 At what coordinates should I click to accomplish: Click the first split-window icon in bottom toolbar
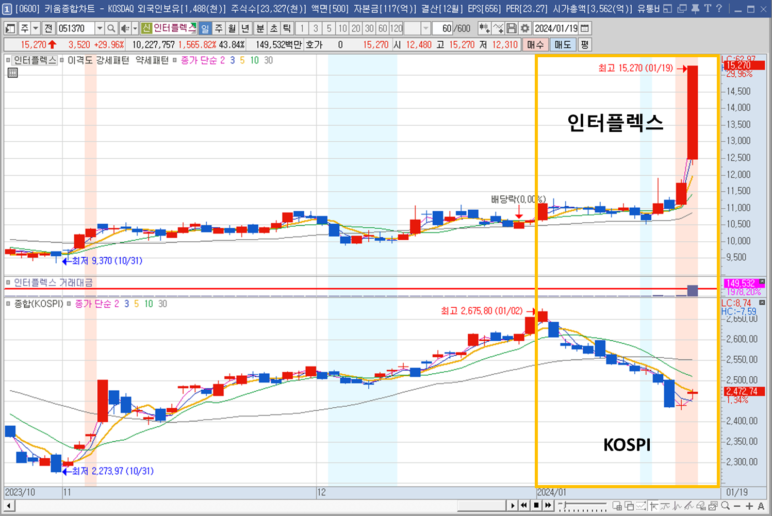[x=617, y=506]
